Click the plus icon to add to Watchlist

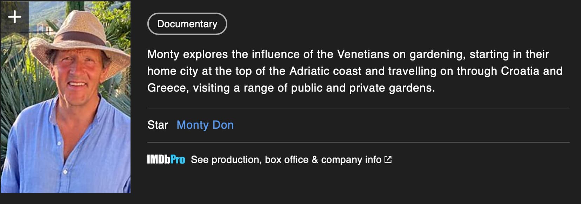[14, 17]
